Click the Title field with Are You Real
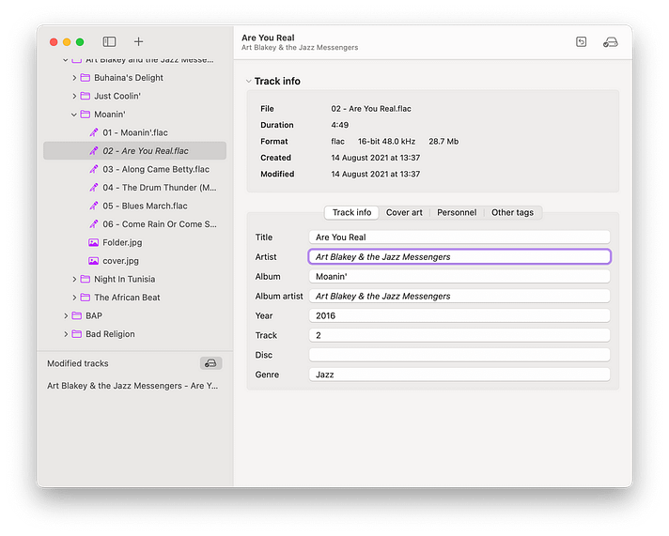The height and width of the screenshot is (536, 669). (x=459, y=237)
